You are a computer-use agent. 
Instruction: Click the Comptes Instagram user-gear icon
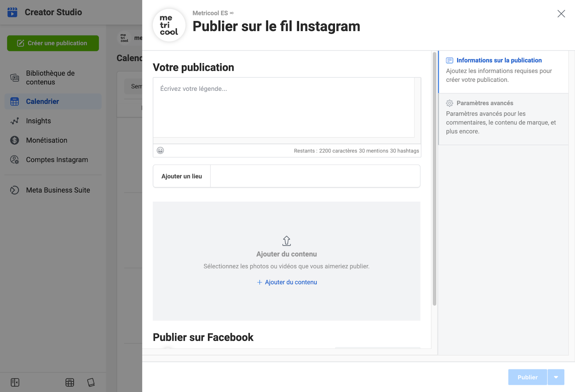click(x=14, y=160)
